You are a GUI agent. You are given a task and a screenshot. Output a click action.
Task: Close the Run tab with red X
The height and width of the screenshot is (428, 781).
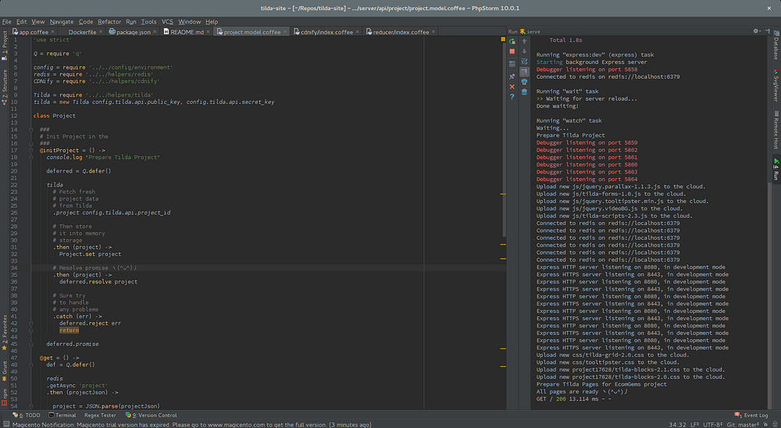pos(512,87)
